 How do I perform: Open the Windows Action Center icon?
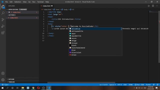pos(157,88)
